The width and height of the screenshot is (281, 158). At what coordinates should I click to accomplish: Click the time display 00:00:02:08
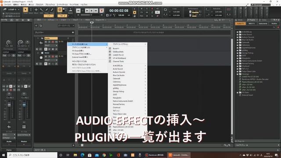(119, 11)
